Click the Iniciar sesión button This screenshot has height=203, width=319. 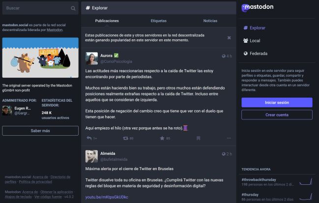[x=277, y=103]
